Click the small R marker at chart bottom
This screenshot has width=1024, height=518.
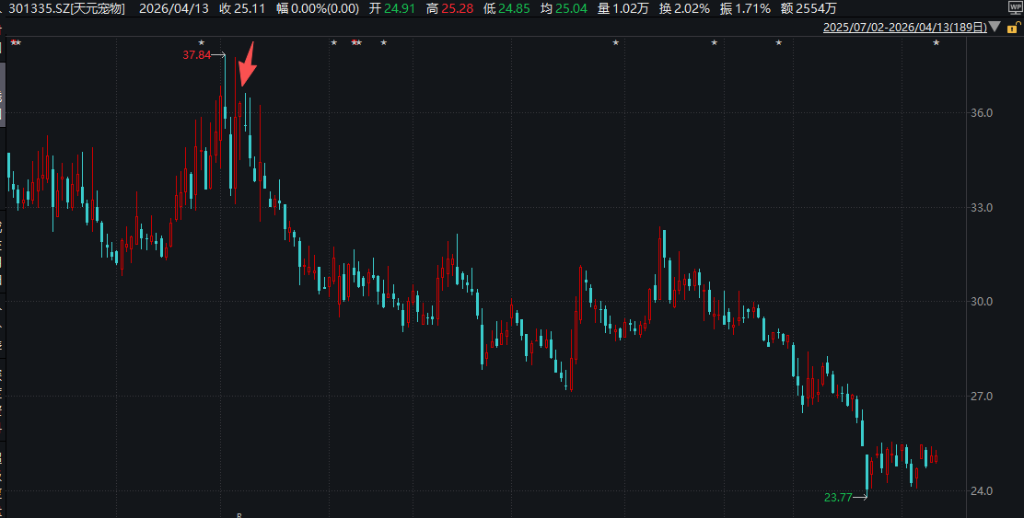(x=239, y=514)
